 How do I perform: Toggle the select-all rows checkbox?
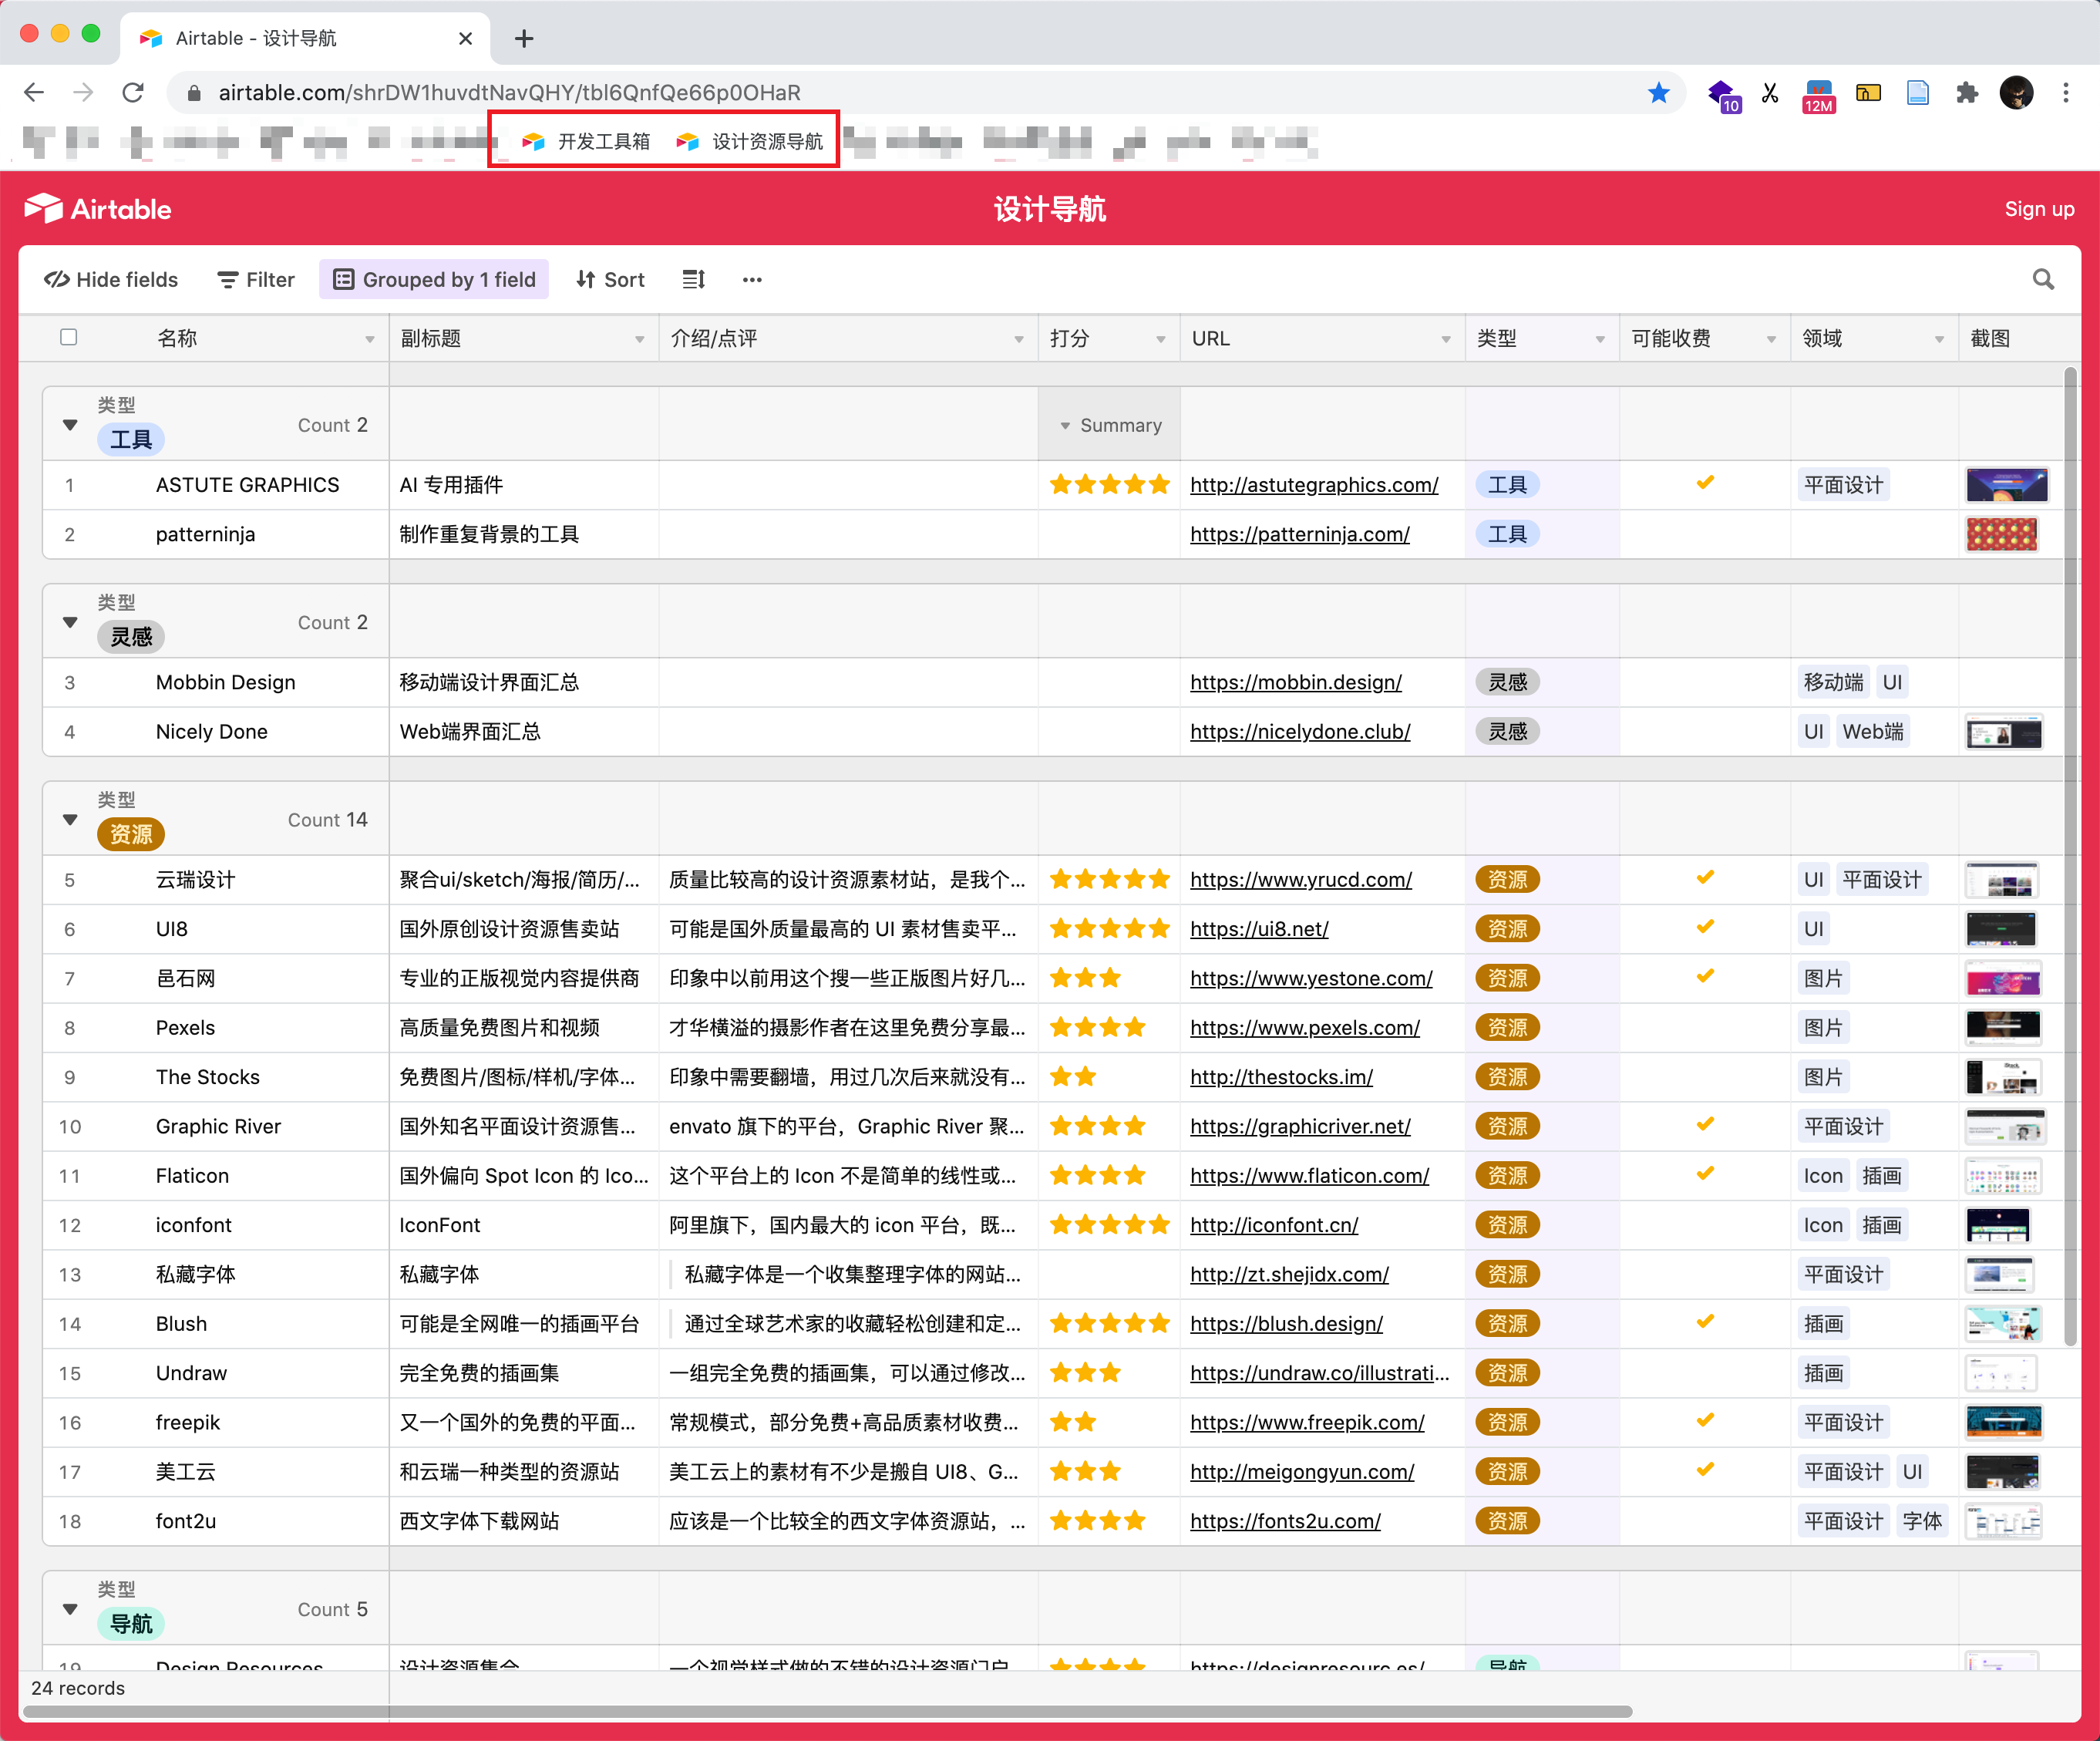[69, 337]
